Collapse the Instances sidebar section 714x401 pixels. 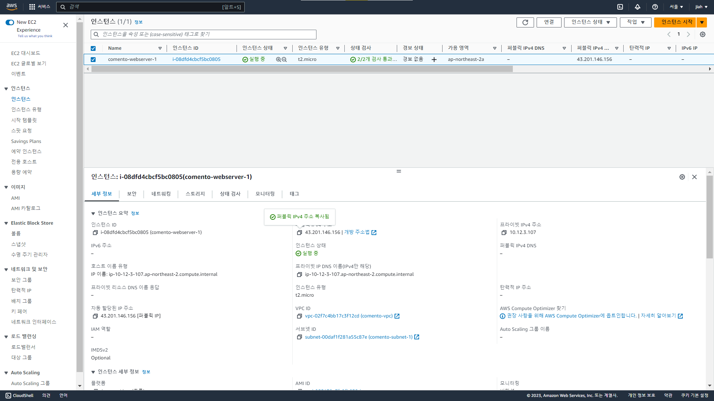point(6,89)
